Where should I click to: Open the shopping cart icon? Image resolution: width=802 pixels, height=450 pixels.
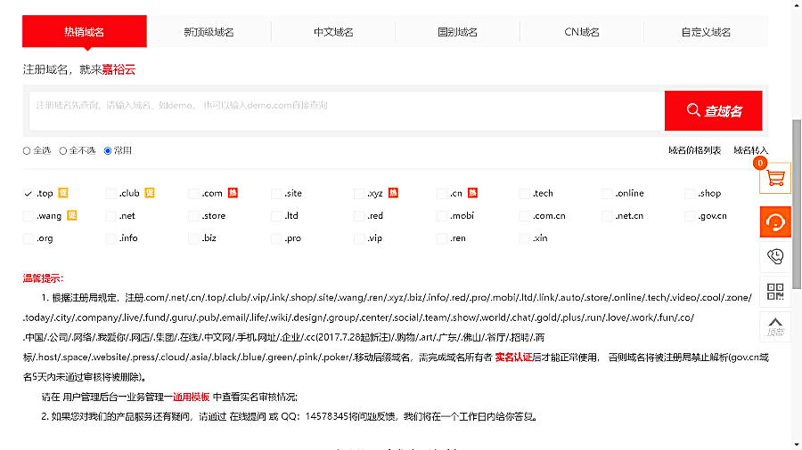pyautogui.click(x=774, y=179)
